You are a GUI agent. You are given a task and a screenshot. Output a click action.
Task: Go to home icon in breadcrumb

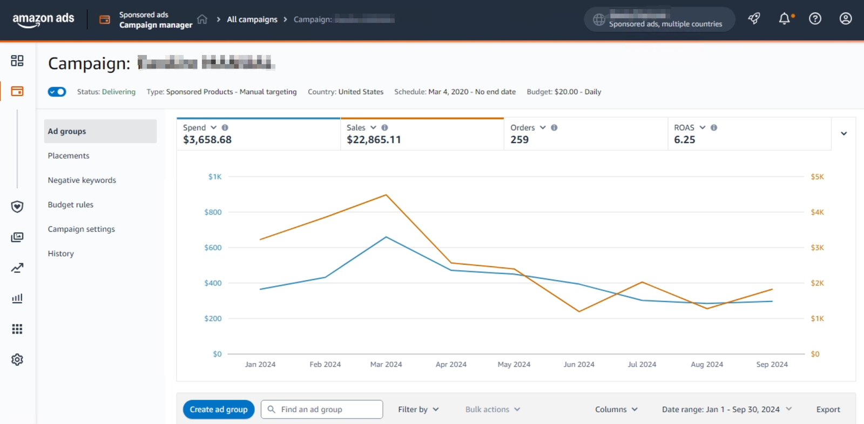pos(202,19)
